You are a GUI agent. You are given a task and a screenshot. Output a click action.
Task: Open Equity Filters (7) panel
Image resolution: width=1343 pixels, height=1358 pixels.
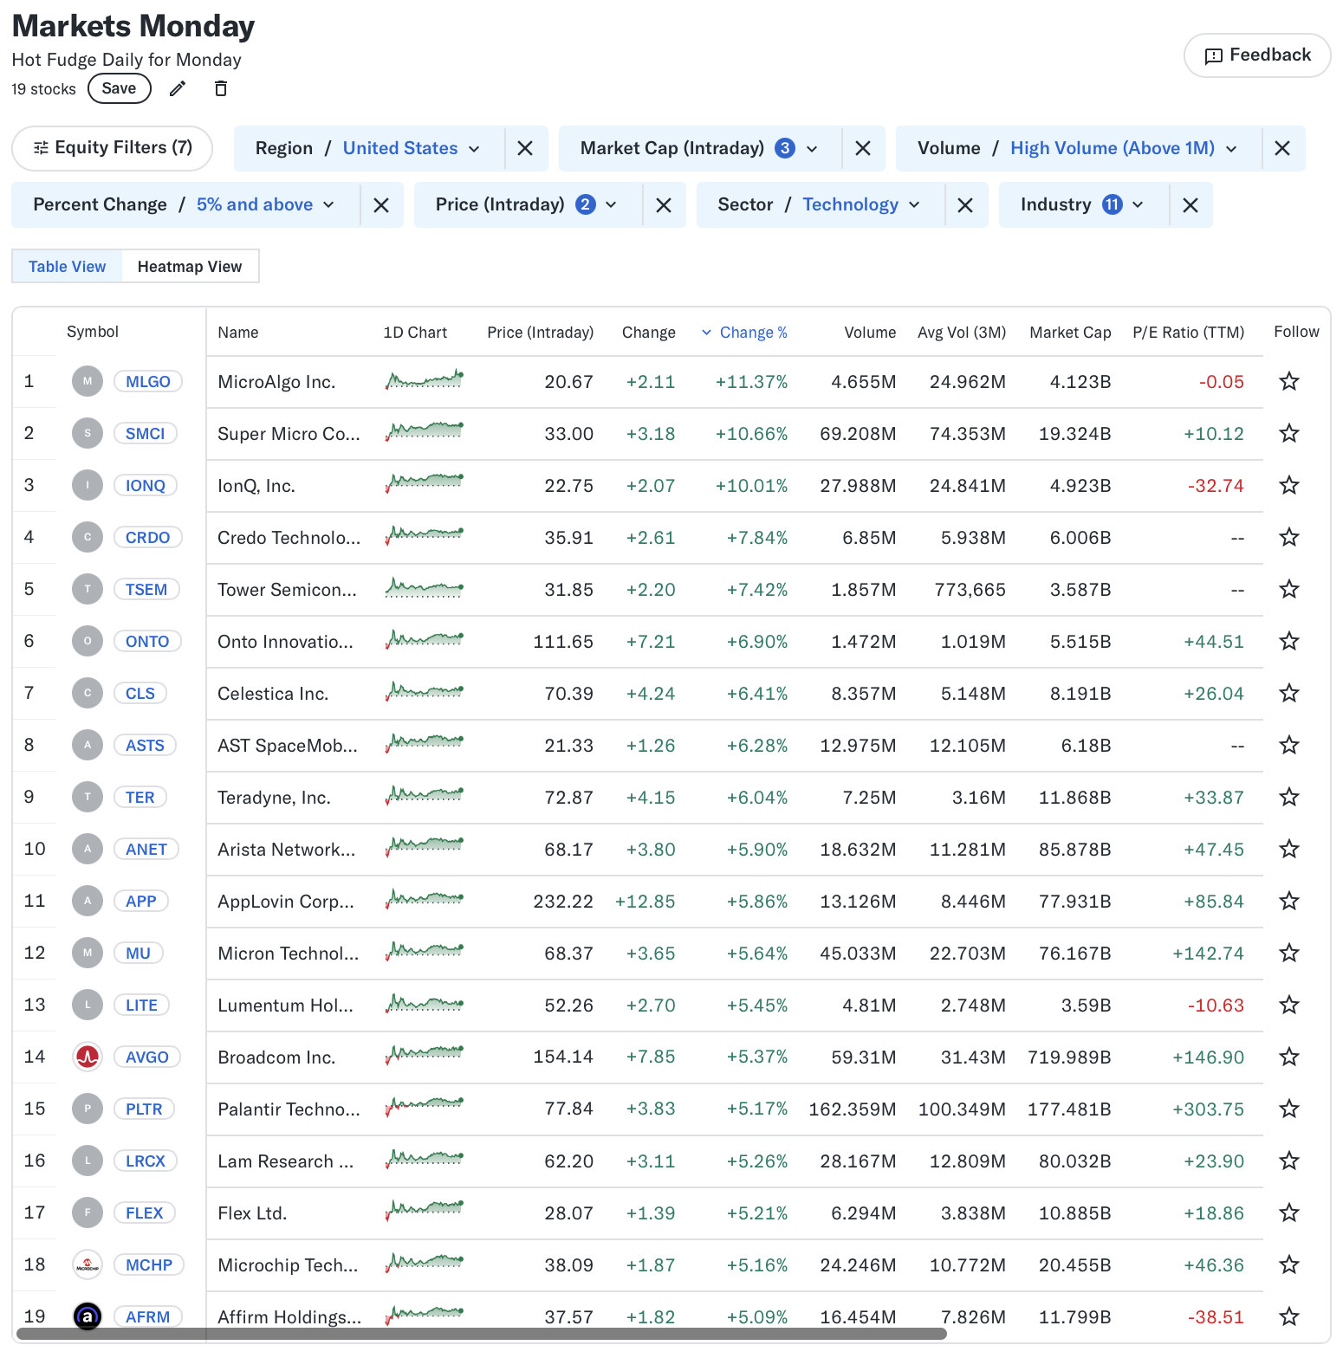113,148
